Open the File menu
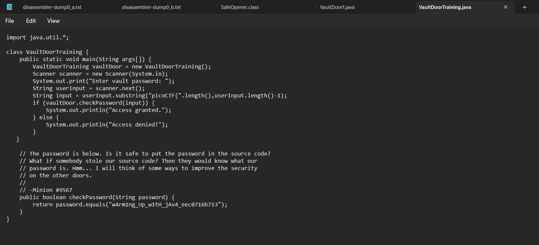The image size is (539, 245). click(x=10, y=21)
